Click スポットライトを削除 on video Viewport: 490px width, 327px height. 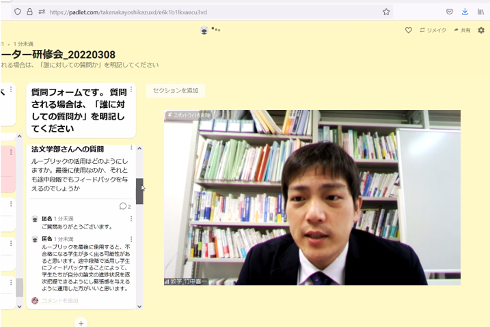[189, 115]
